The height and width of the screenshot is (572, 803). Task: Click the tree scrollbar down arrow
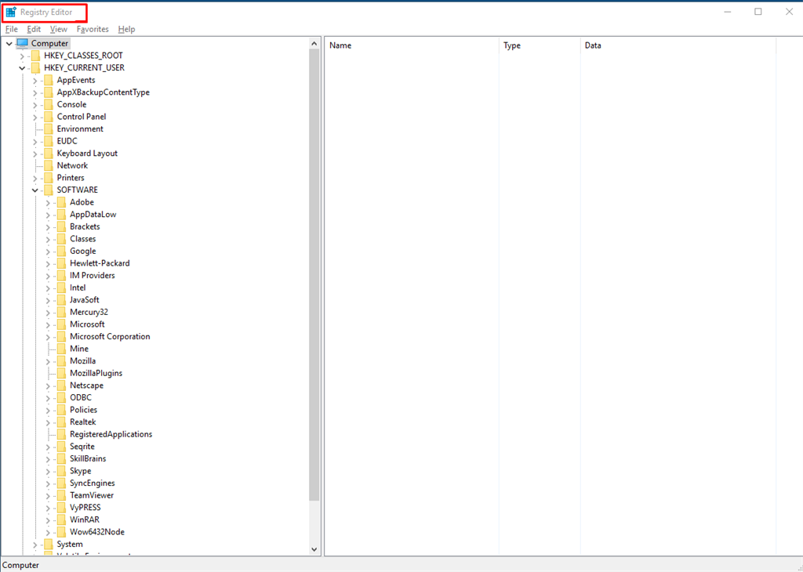314,549
